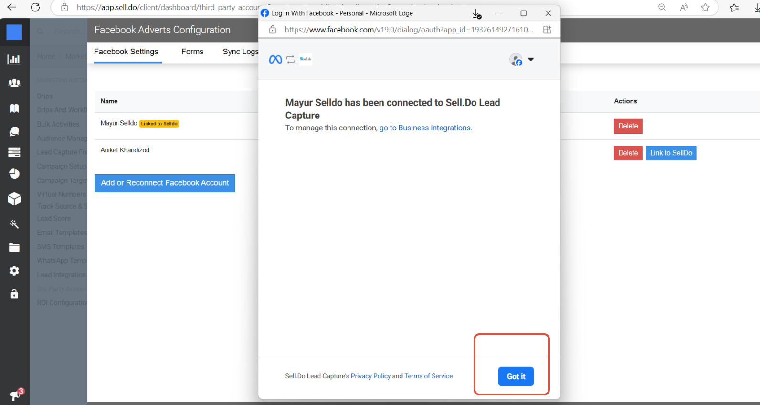Click the Got it button

tap(516, 376)
